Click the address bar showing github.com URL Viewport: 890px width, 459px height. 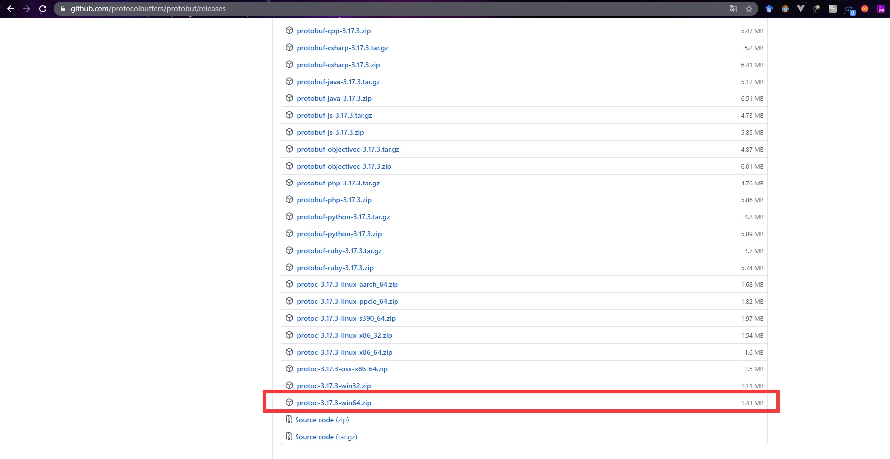393,9
